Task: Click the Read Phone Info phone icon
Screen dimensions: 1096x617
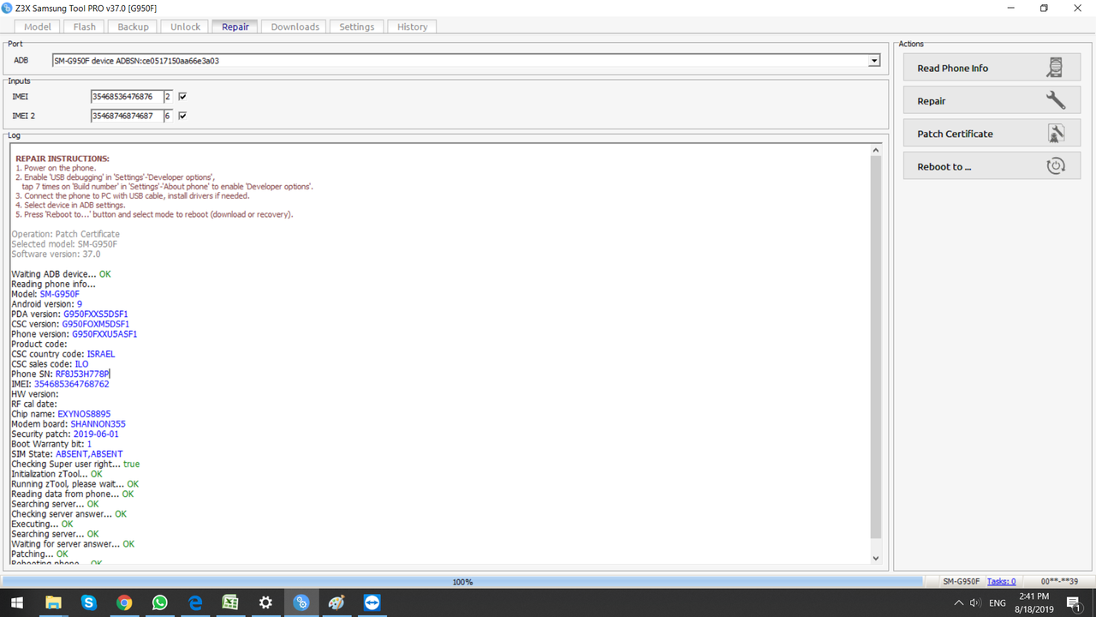Action: (1056, 68)
